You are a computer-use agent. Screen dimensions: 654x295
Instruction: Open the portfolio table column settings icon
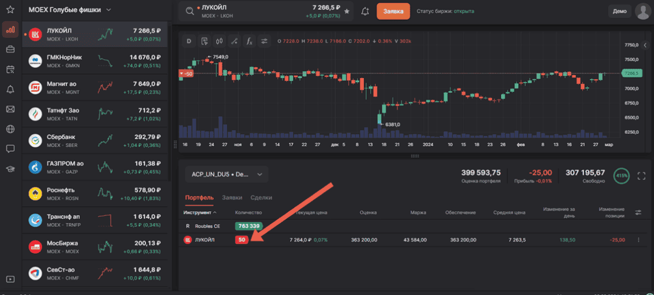point(638,212)
